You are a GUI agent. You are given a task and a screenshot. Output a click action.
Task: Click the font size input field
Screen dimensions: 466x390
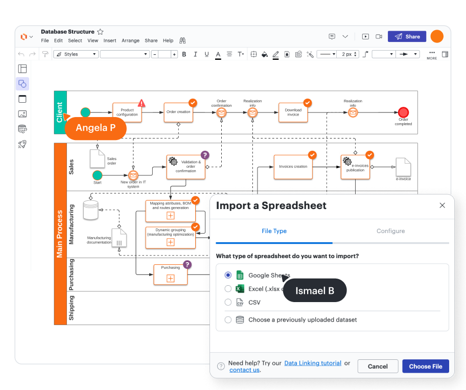click(165, 54)
